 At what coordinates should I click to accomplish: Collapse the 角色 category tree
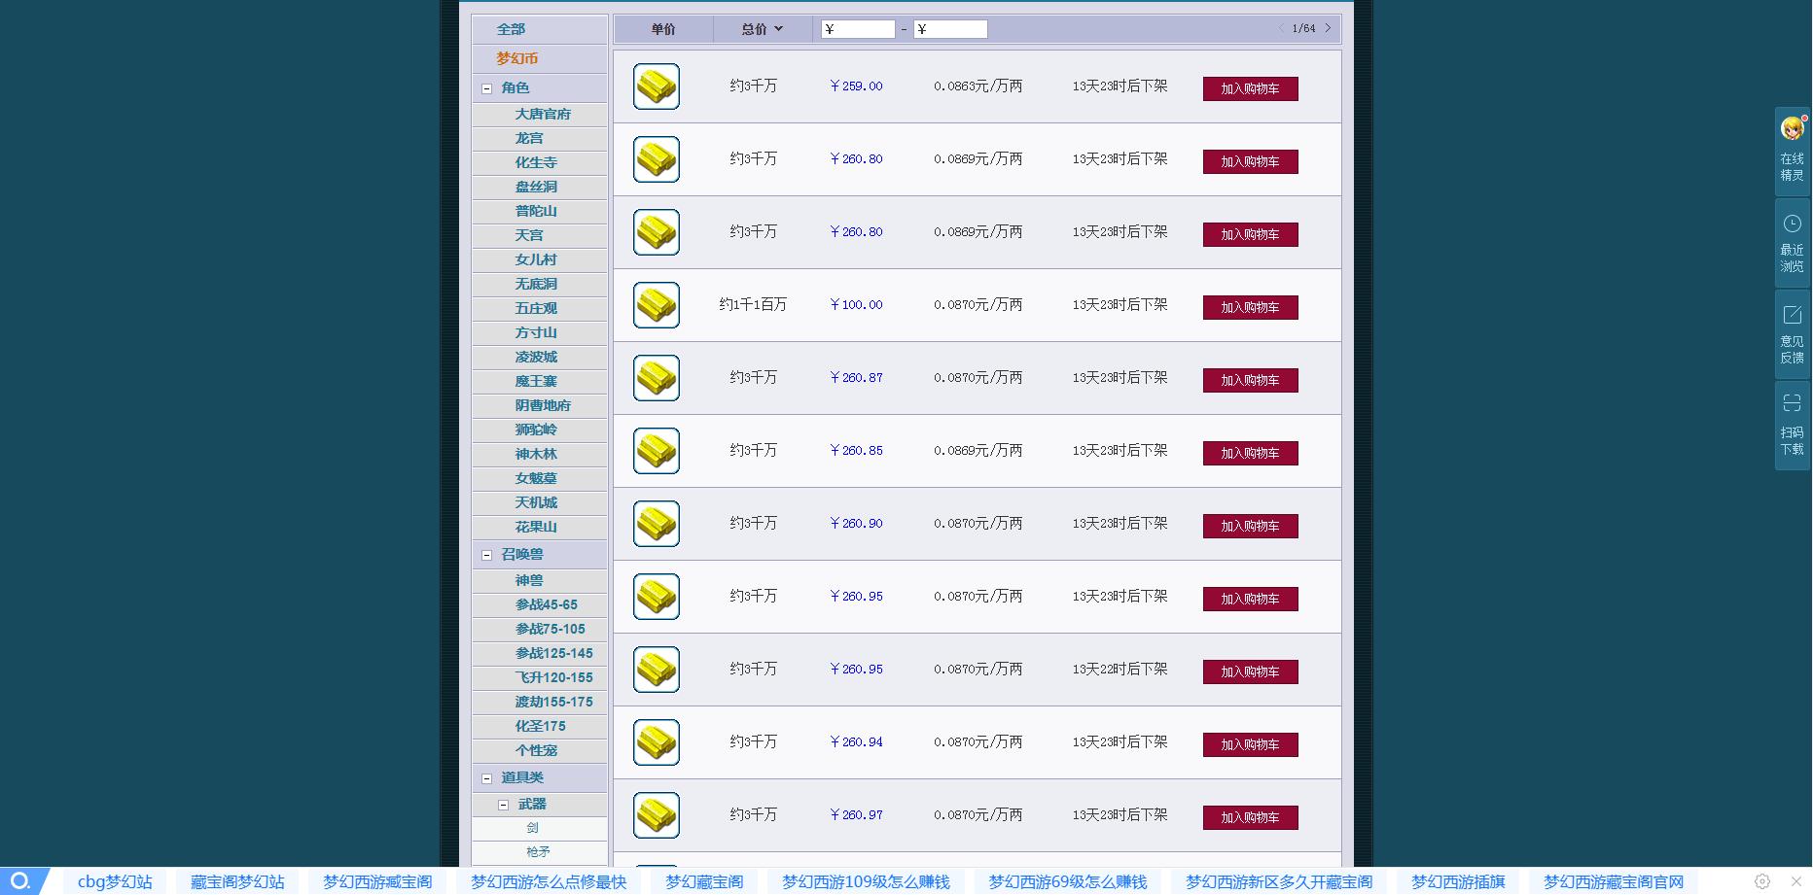coord(487,88)
